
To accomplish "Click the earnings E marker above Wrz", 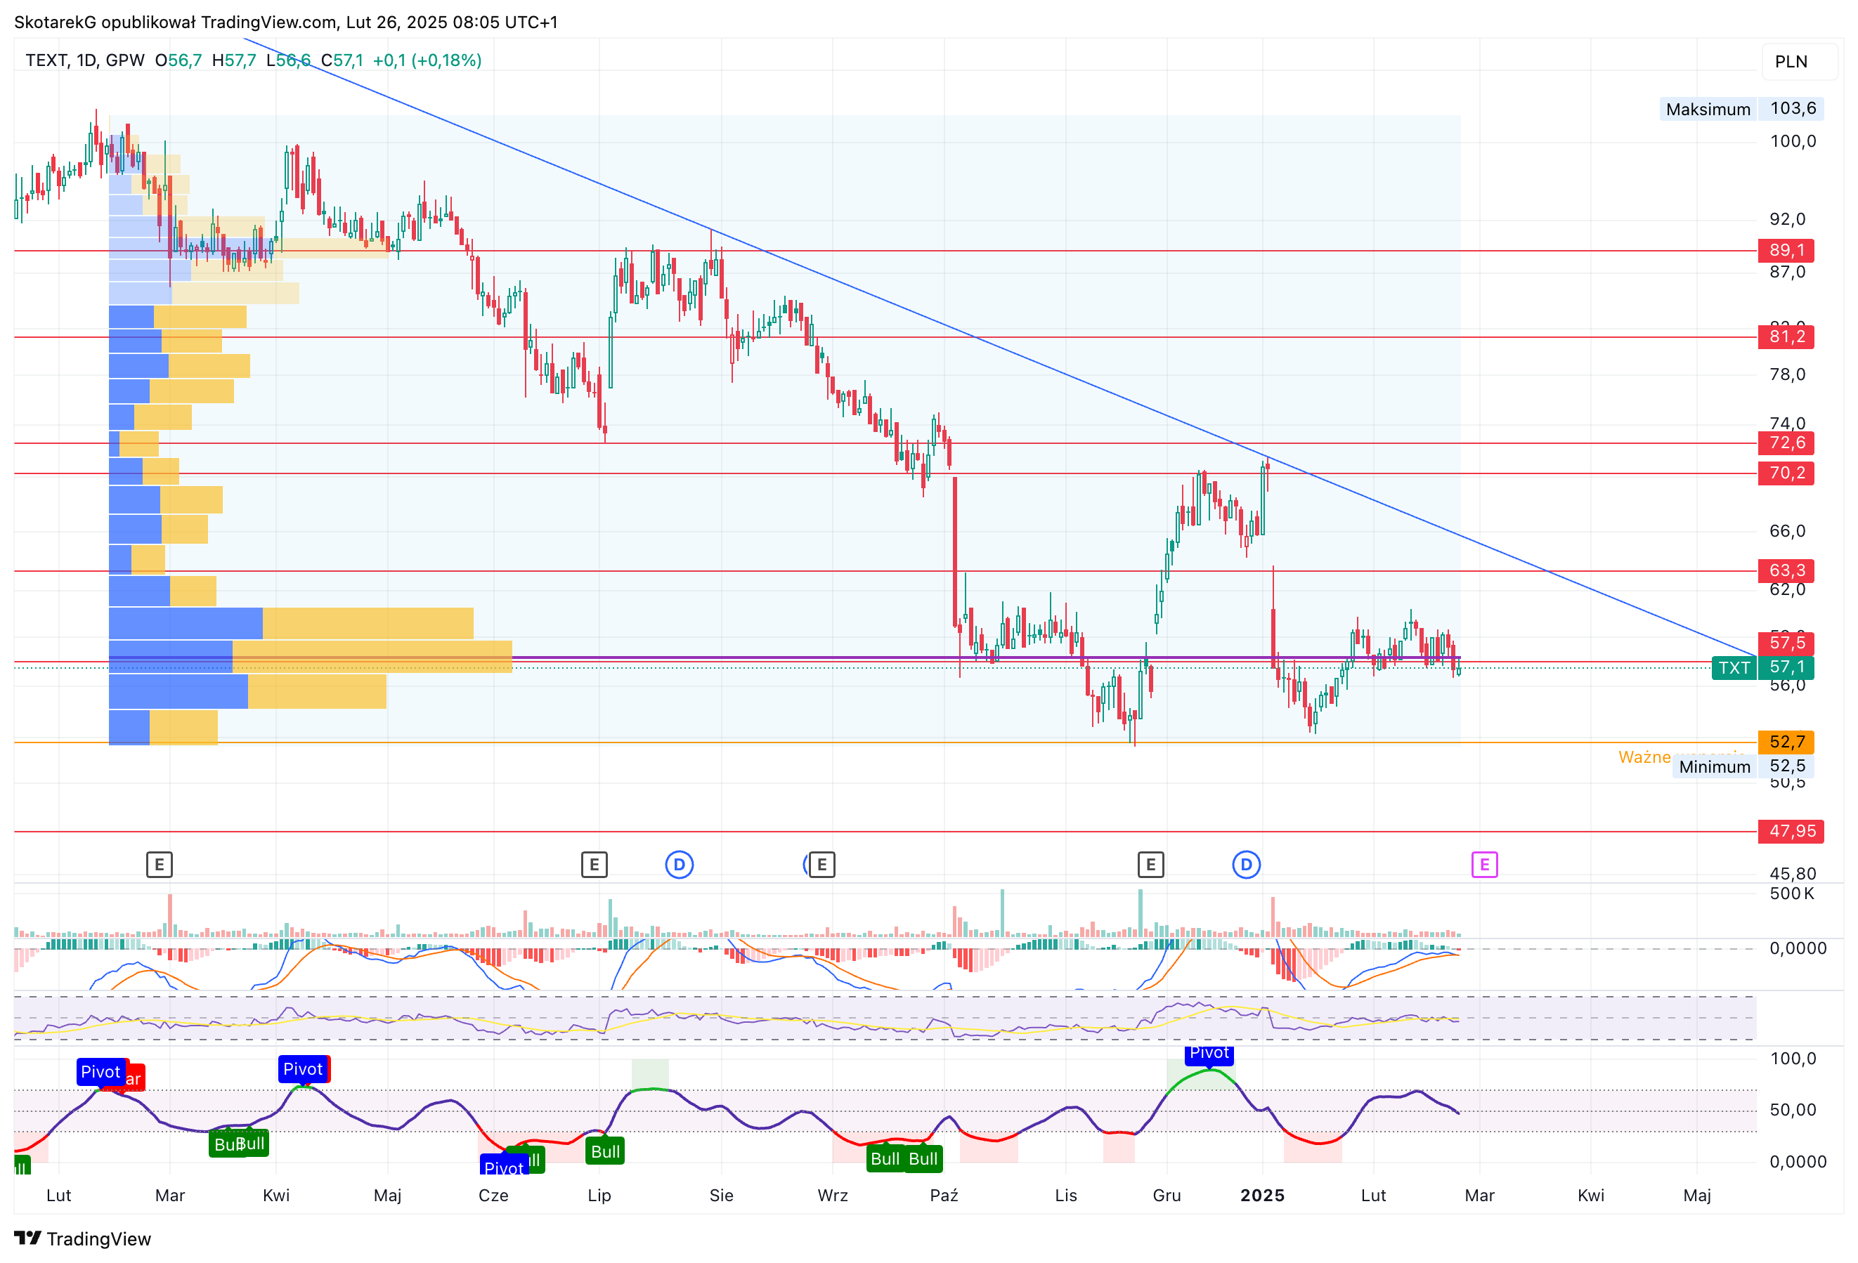I will (x=821, y=864).
